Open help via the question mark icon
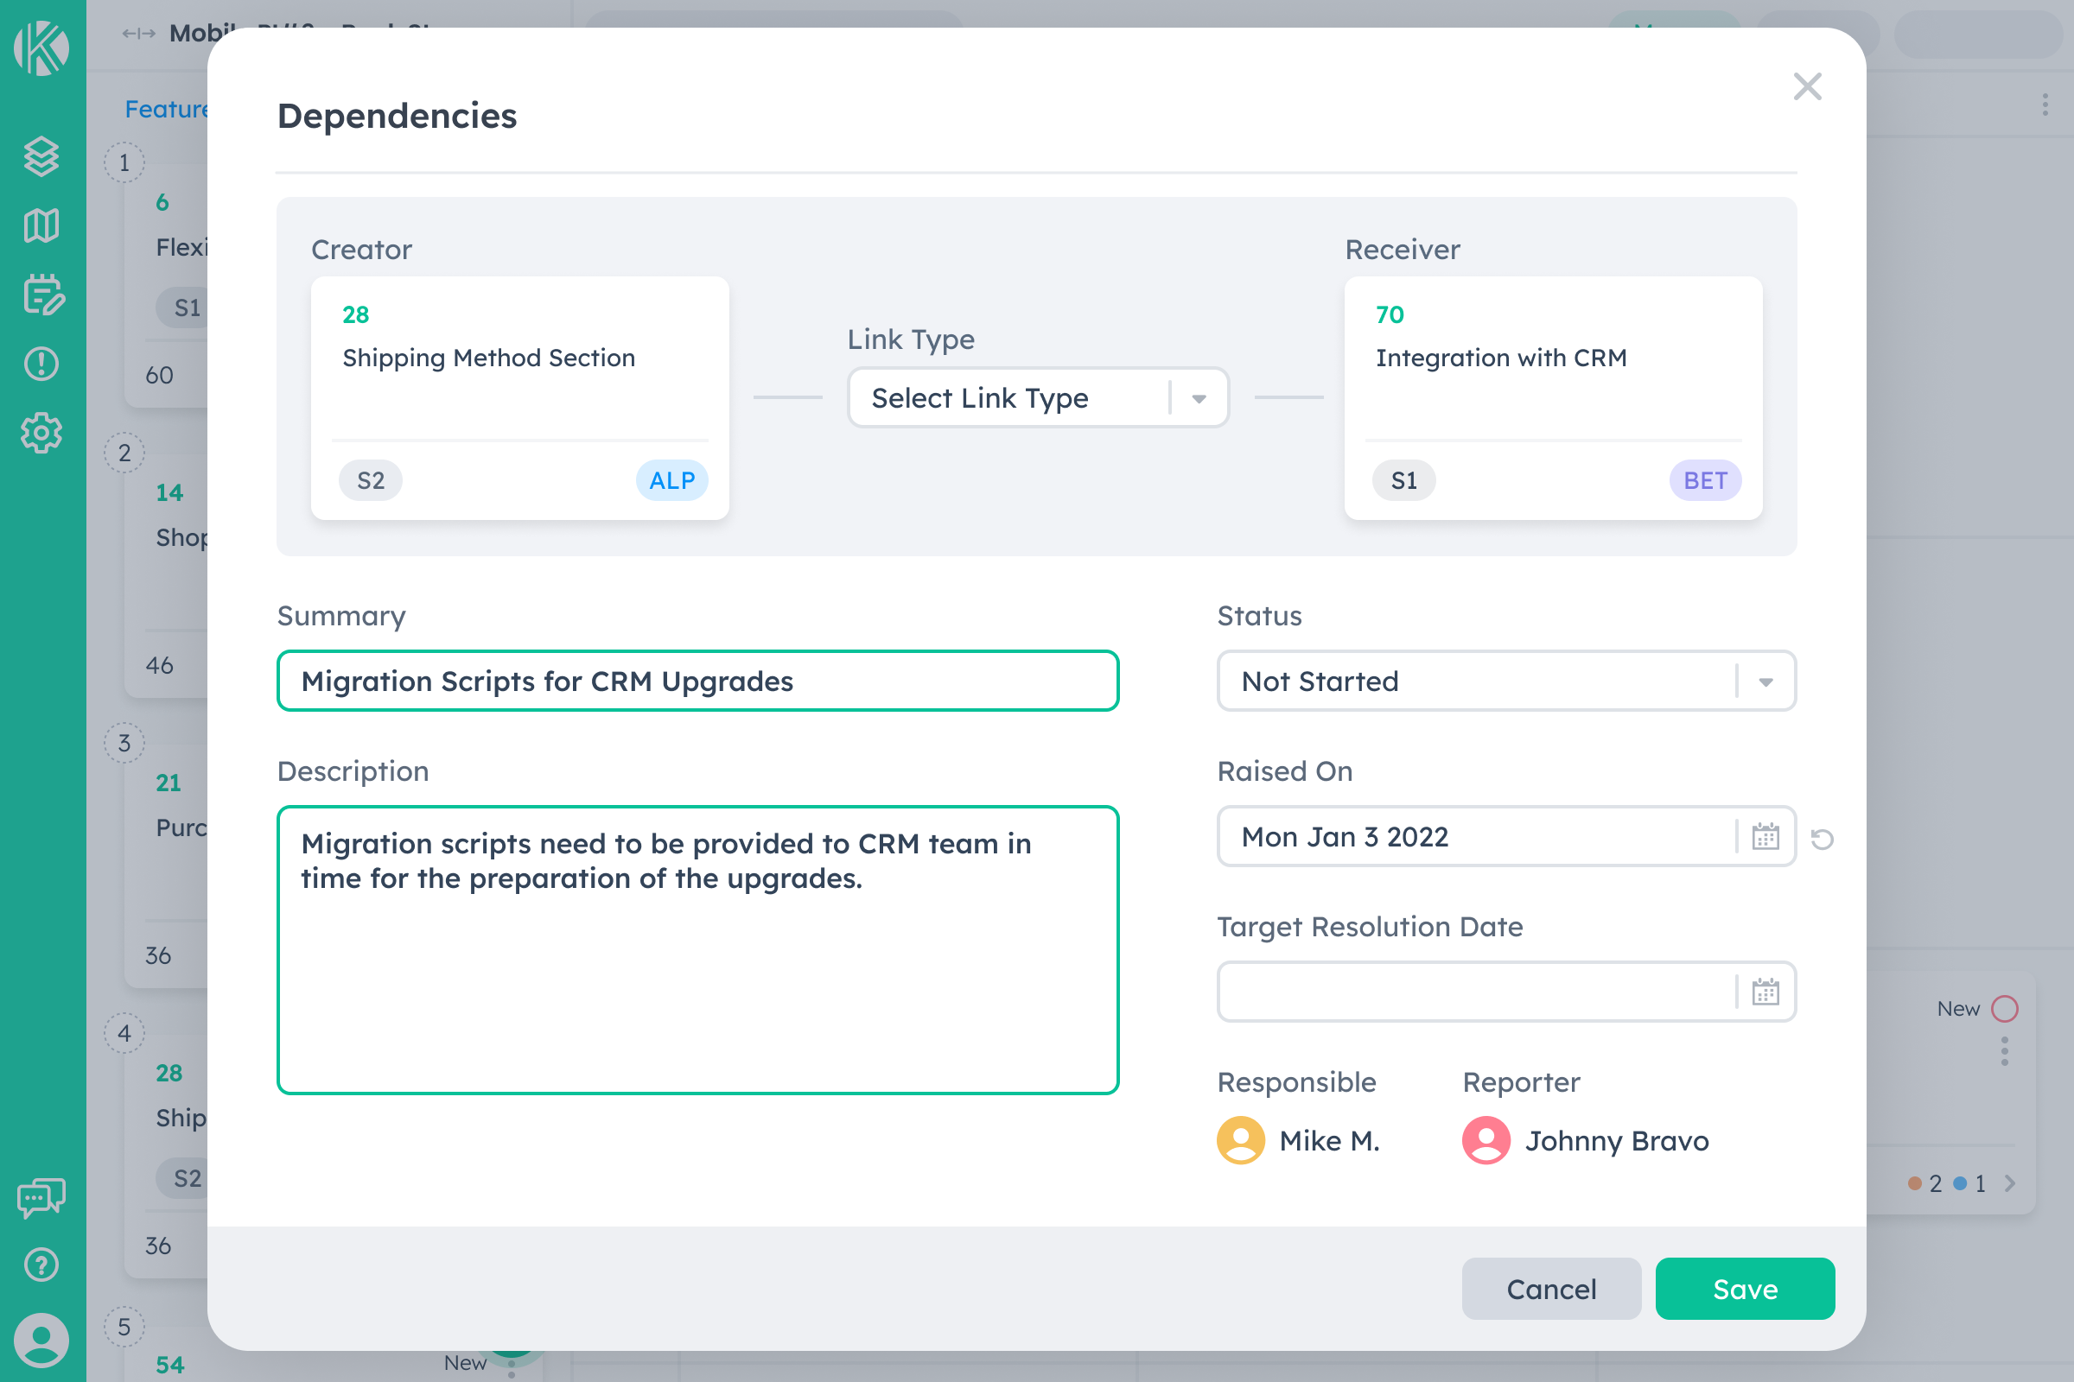2074x1382 pixels. [41, 1265]
